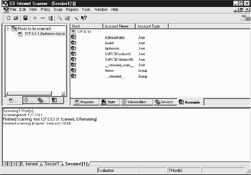Select the bjohnson account name
This screenshot has width=251, height=175.
[x=112, y=49]
